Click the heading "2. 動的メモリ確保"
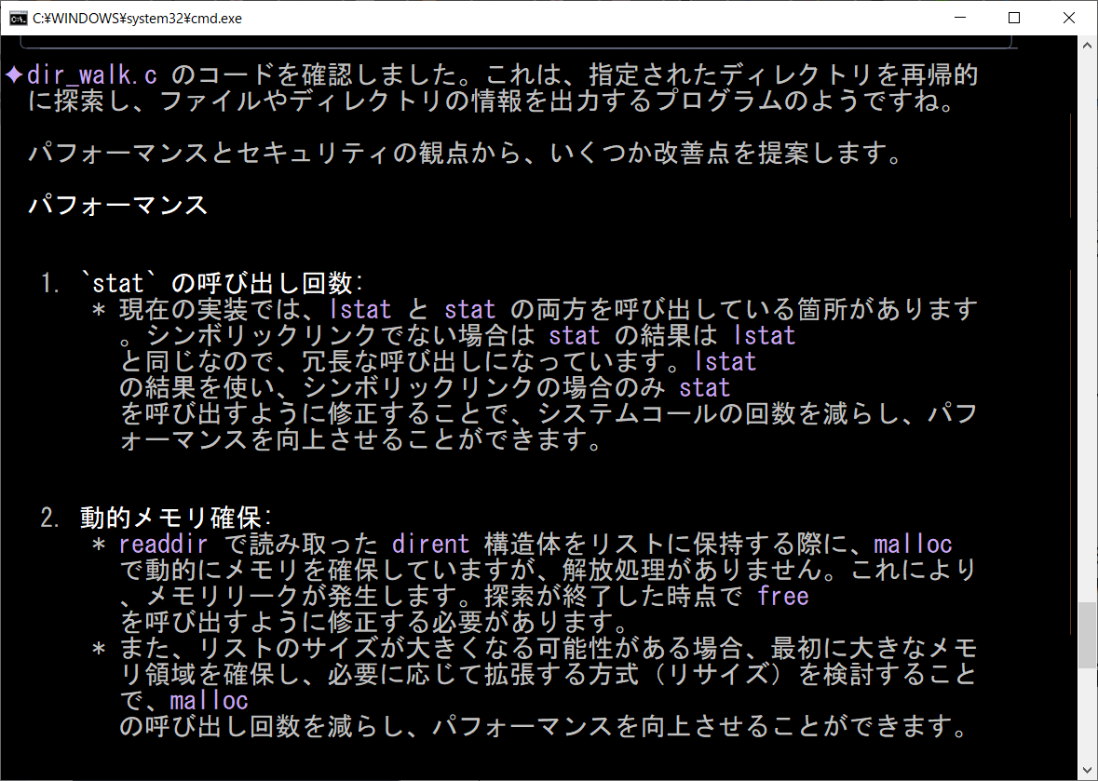The width and height of the screenshot is (1098, 781). tap(157, 518)
